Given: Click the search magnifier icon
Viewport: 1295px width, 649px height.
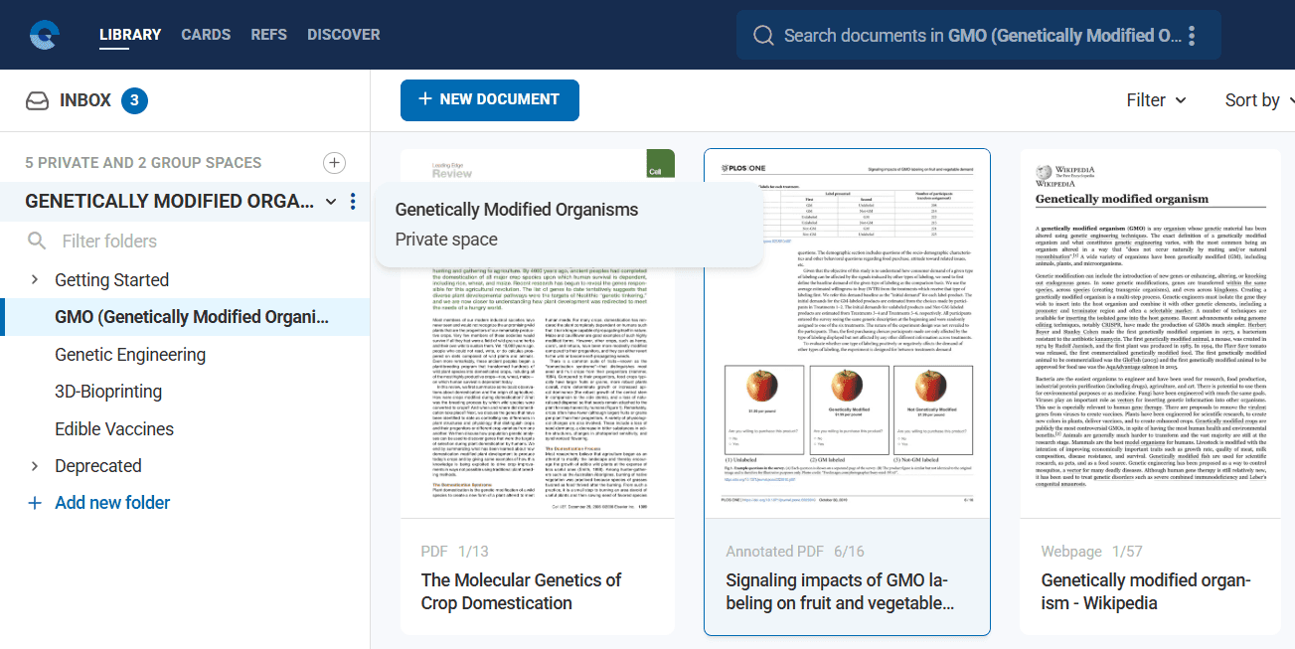Looking at the screenshot, I should [x=763, y=36].
